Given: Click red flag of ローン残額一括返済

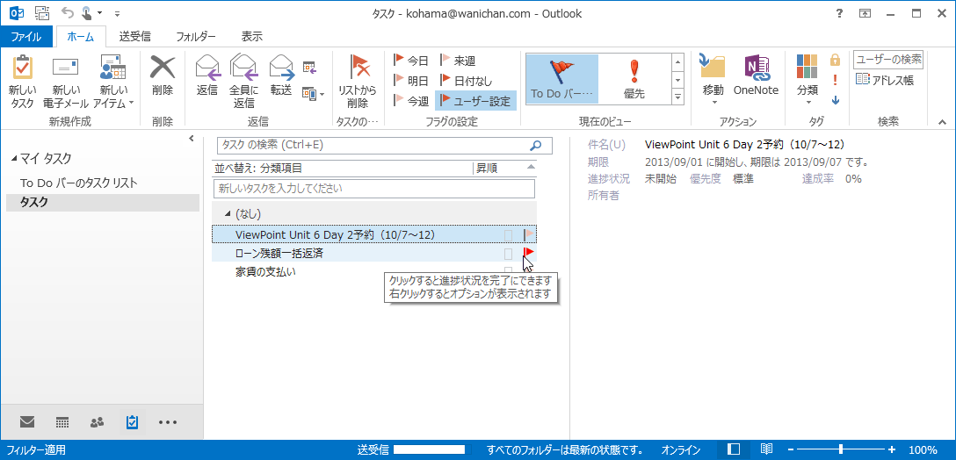Looking at the screenshot, I should (529, 253).
